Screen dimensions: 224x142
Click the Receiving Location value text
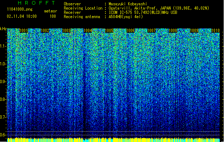(x=159, y=8)
